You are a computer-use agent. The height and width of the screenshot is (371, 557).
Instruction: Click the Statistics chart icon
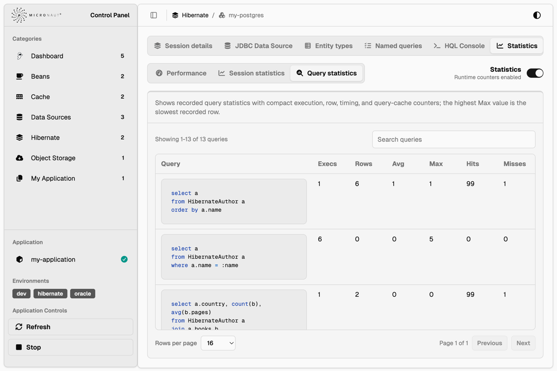pos(500,46)
